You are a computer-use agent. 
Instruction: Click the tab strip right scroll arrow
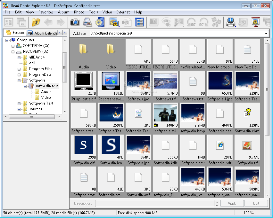pos(65,33)
